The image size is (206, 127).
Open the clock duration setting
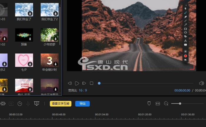(20, 104)
